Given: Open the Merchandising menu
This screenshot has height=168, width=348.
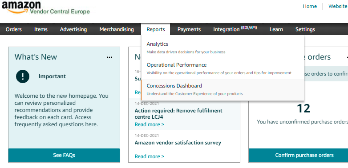Looking at the screenshot, I should point(117,29).
